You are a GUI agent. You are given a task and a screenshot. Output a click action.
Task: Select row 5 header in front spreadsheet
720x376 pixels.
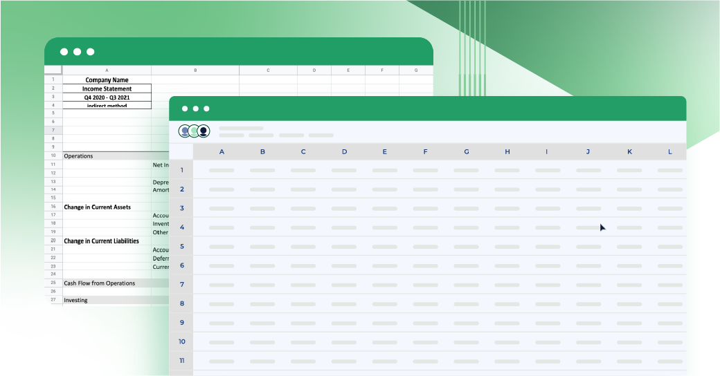point(182,246)
